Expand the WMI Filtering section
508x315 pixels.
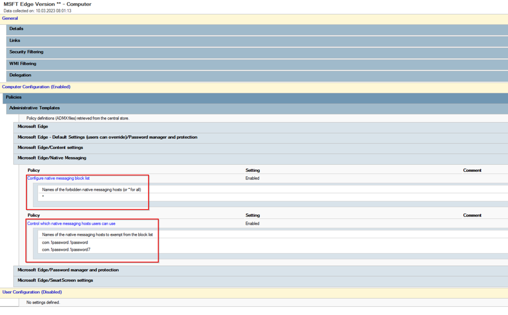[23, 64]
